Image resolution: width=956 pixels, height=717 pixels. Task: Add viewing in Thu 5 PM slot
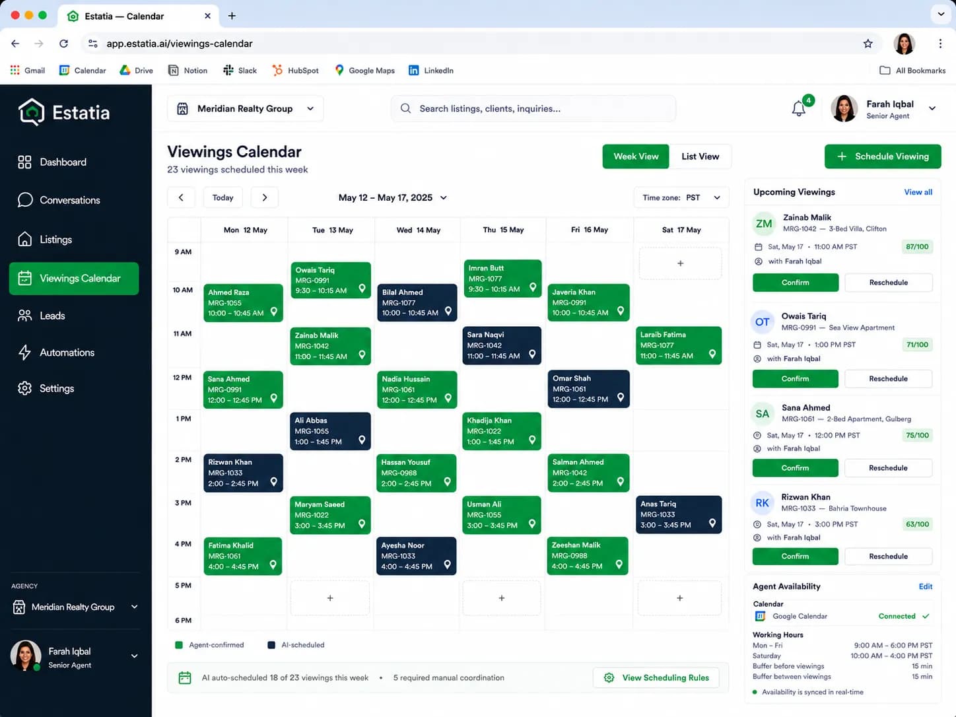click(502, 598)
